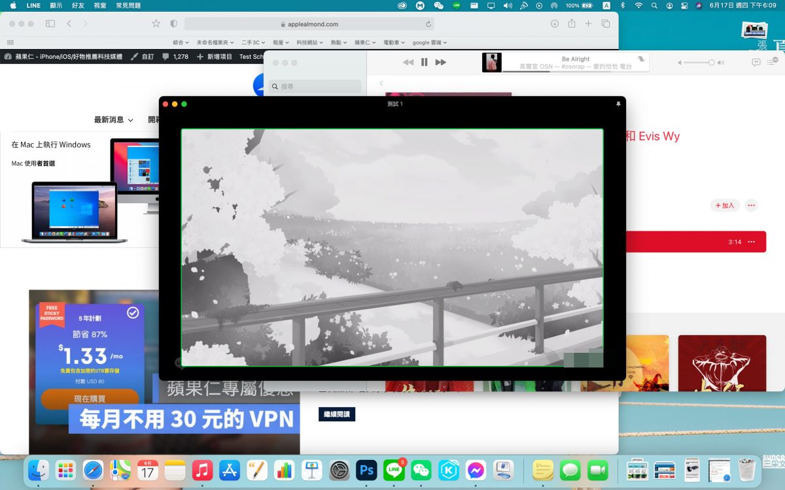Click 自訂 in WordPress admin bar
785x490 pixels.
click(143, 57)
